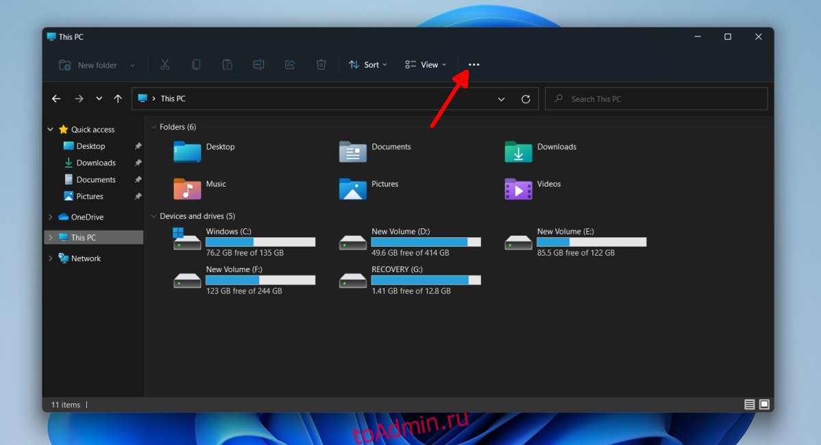This screenshot has height=445, width=821.
Task: Click the Search This PC field
Action: click(657, 99)
